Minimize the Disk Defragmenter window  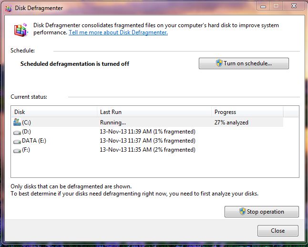(x=263, y=6)
